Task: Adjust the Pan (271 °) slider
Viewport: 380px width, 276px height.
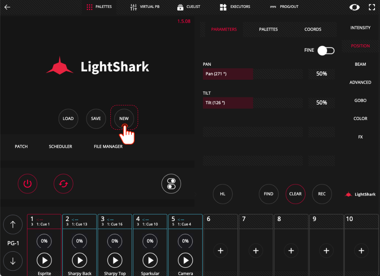Action: click(x=253, y=74)
